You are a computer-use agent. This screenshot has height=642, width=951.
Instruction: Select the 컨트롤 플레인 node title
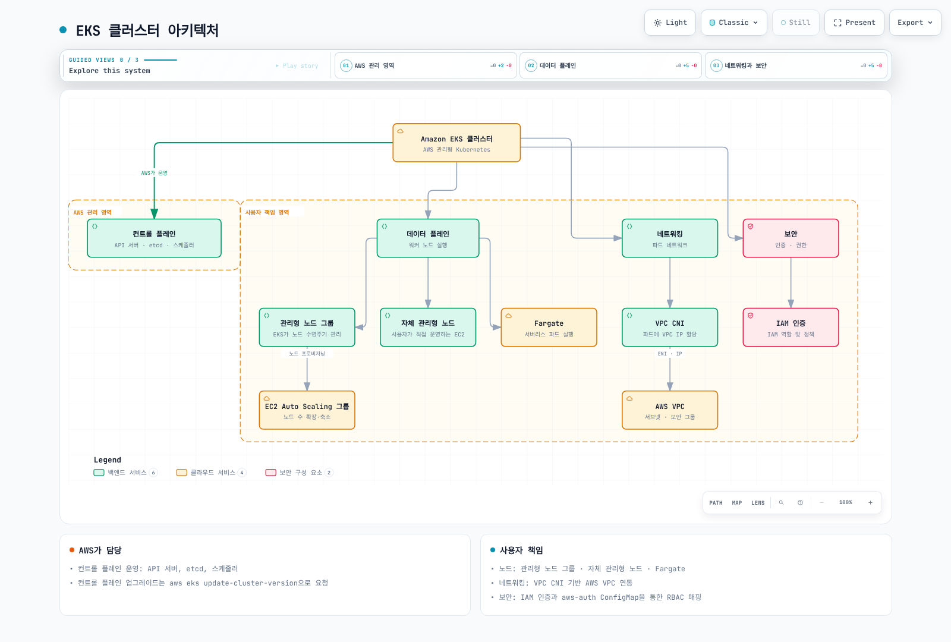click(154, 234)
